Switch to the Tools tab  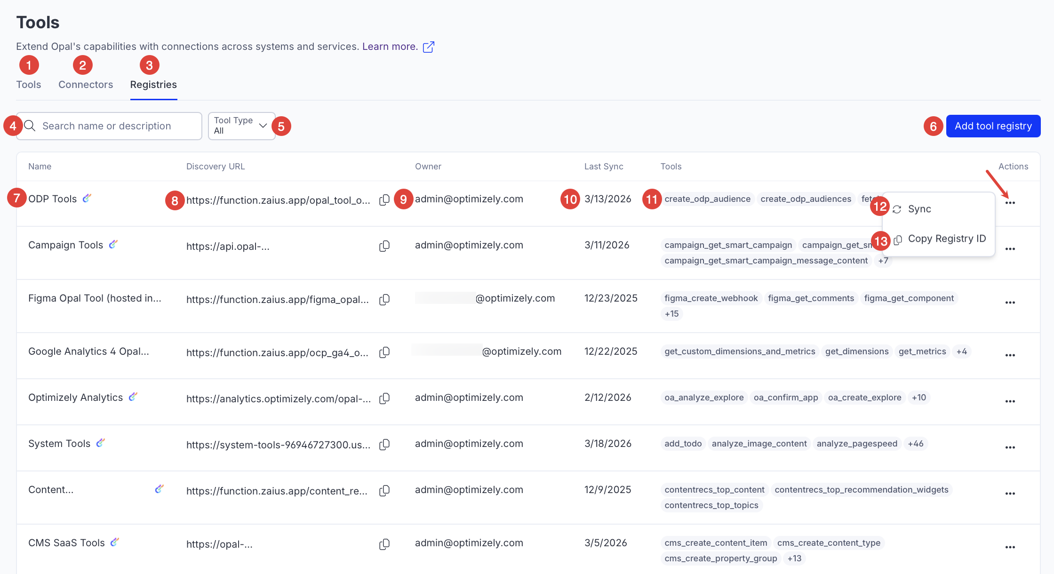pos(29,85)
